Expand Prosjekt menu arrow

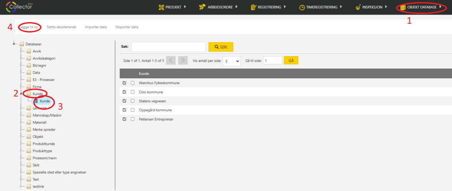(x=185, y=6)
